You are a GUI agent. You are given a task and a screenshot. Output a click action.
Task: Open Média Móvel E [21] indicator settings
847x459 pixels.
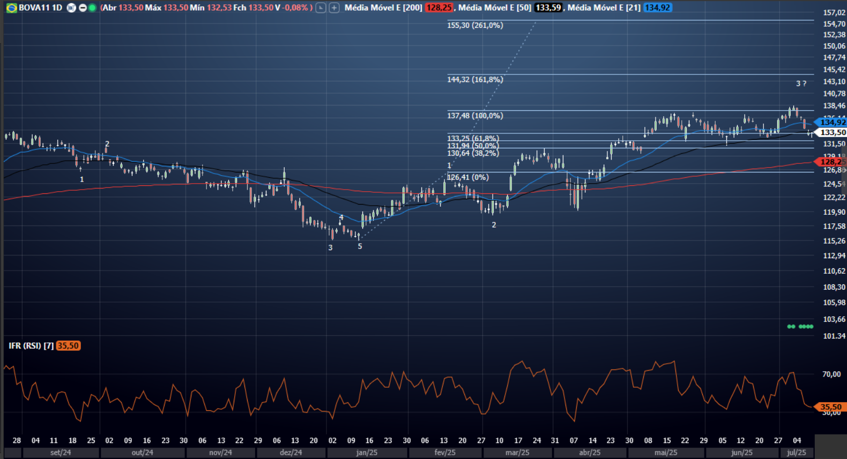click(604, 8)
